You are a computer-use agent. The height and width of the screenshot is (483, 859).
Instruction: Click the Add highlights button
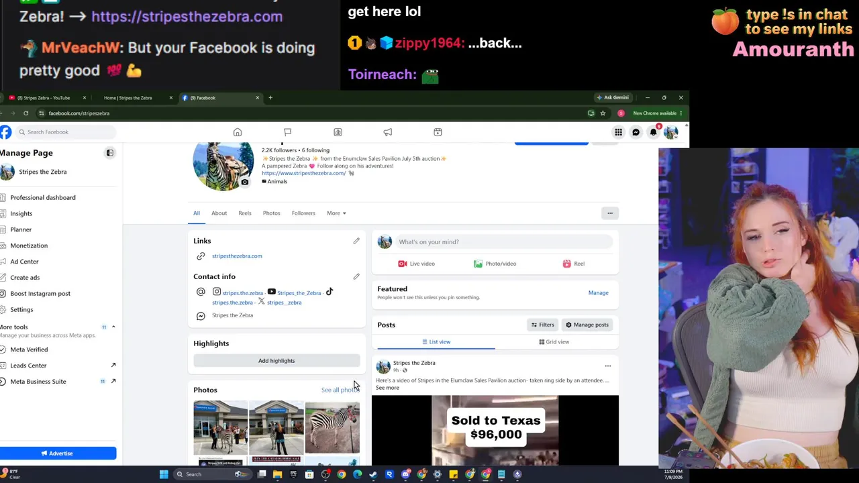click(276, 361)
